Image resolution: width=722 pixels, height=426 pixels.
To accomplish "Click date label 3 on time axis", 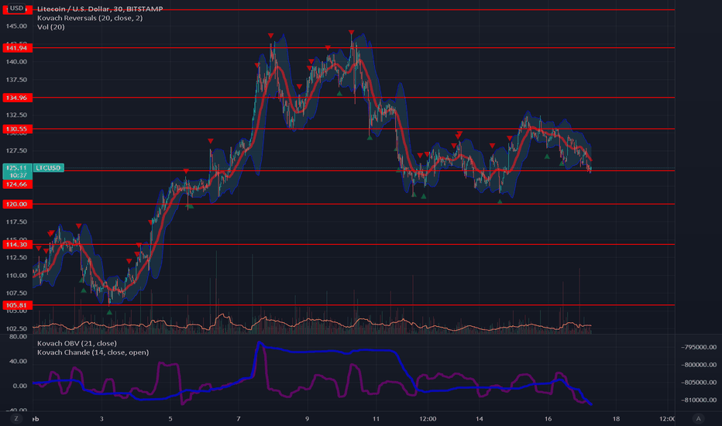I will [101, 418].
